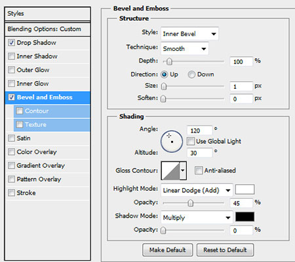Select the Up direction radio button
Image resolution: width=295 pixels, height=262 pixels.
coord(165,74)
